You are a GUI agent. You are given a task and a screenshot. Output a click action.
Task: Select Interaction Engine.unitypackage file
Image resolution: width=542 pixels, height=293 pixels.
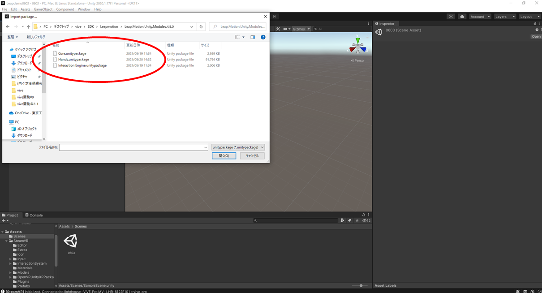point(82,65)
